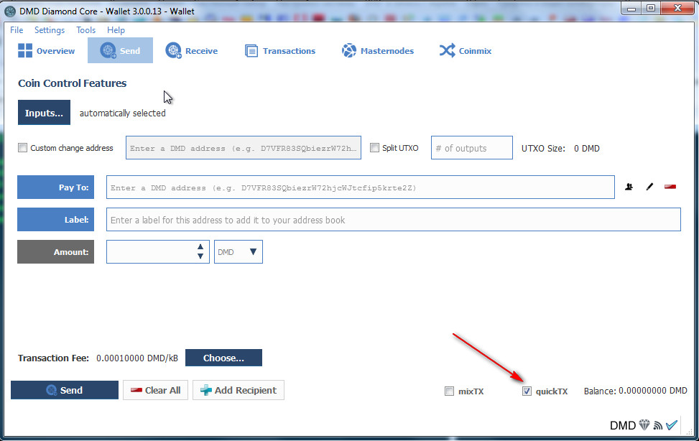The width and height of the screenshot is (699, 441).
Task: Close the wallet window
Action: [x=677, y=9]
